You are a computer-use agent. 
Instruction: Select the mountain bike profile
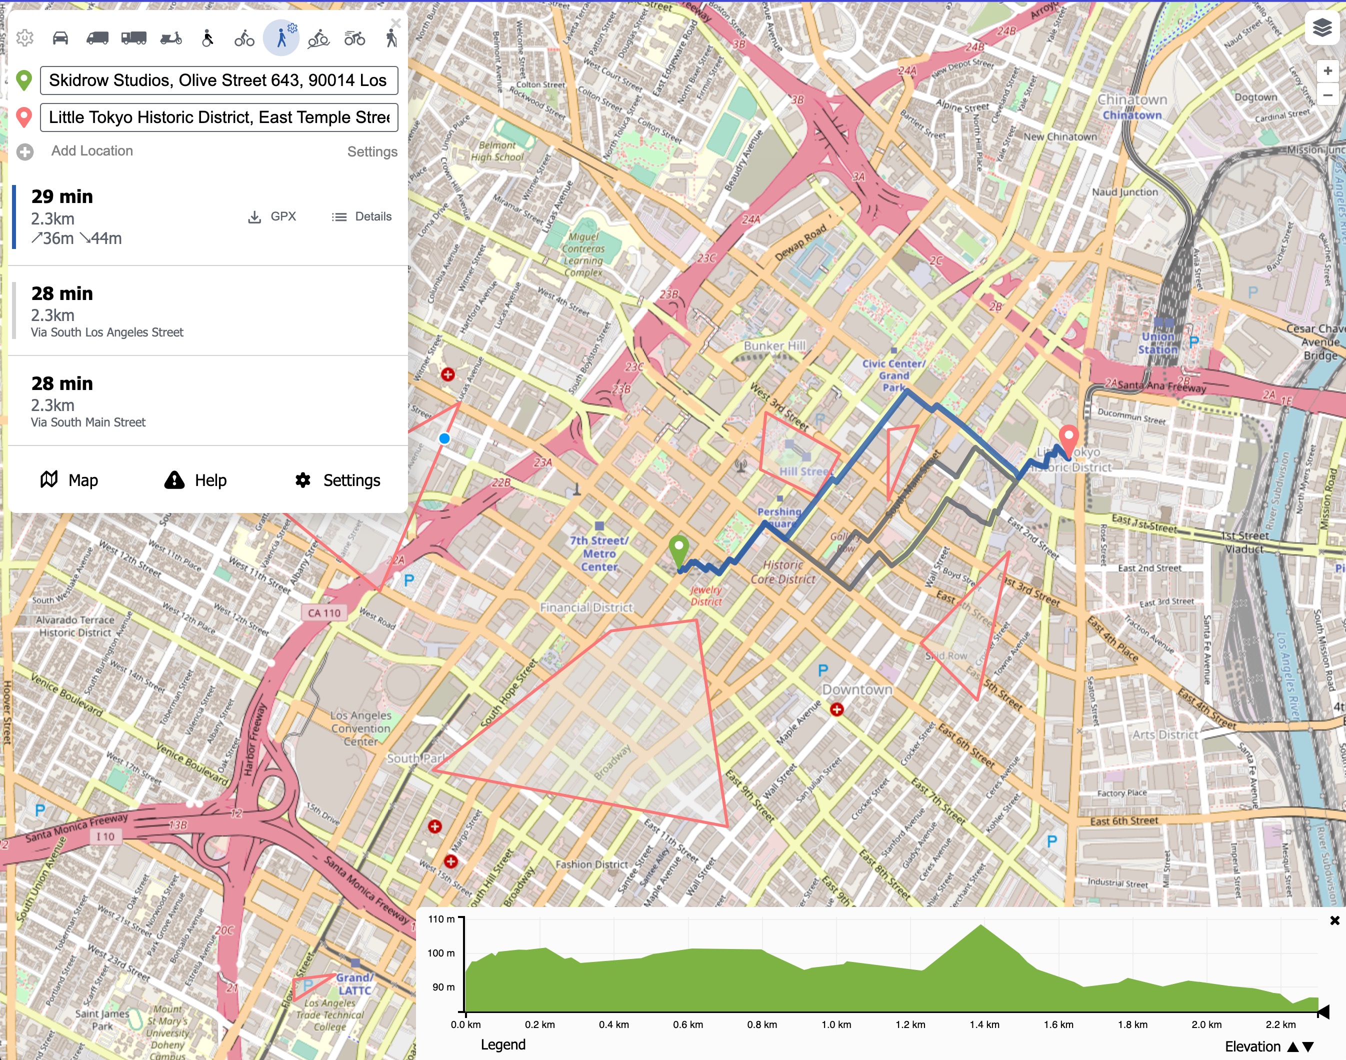tap(318, 38)
